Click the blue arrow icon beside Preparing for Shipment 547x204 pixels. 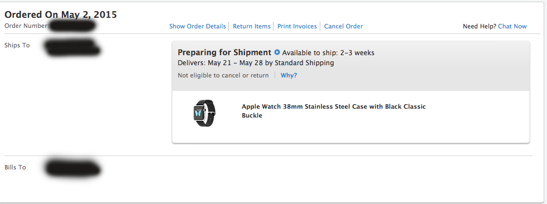coord(277,52)
